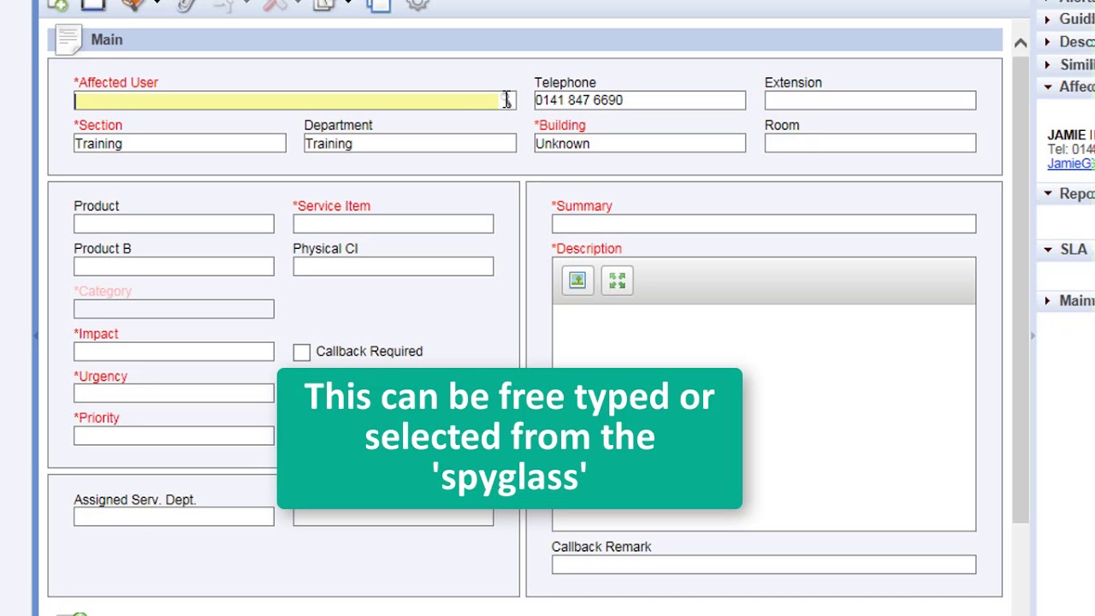
Task: Click the Department field containing Training
Action: coord(410,144)
